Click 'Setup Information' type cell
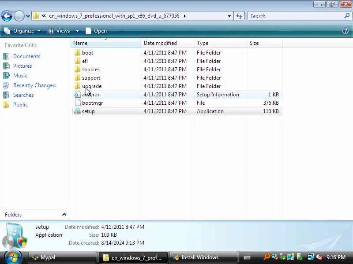353x264 pixels. [218, 95]
